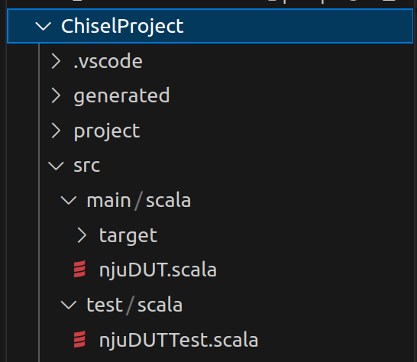Viewport: 417px width, 362px height.
Task: Select the generated folder label
Action: coord(121,96)
